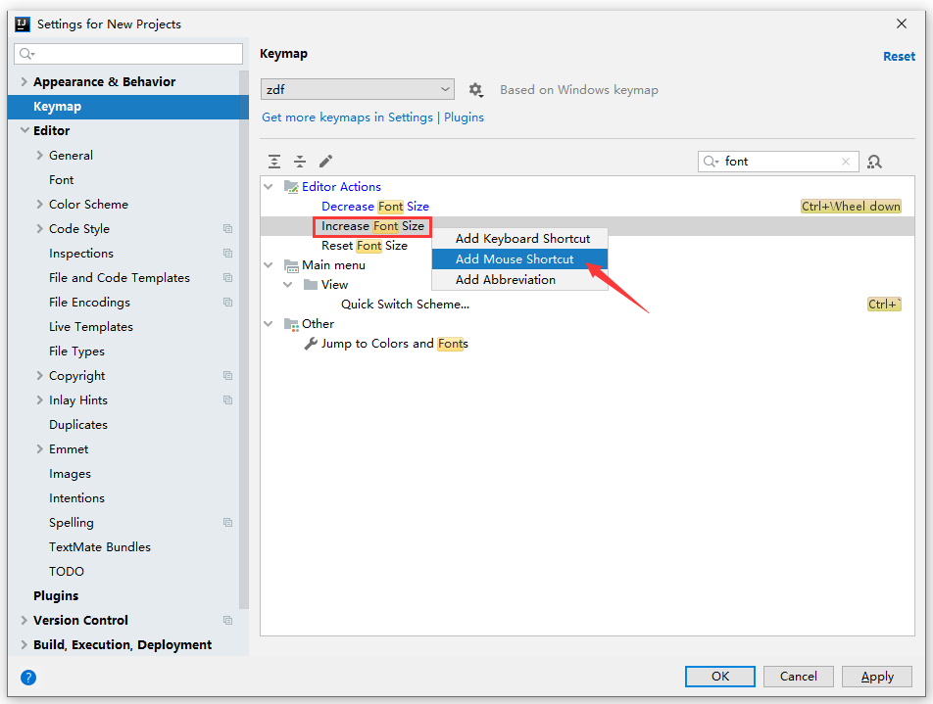Collapse the Editor Actions tree group
Viewport: 933px width, 704px height.
[269, 187]
